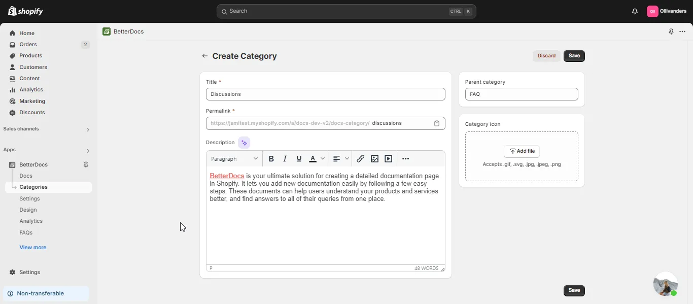Click the View more link

point(33,248)
